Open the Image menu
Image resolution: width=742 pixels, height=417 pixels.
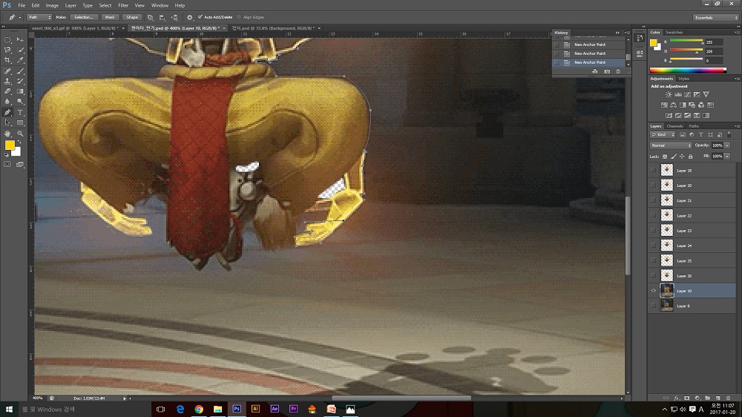tap(52, 5)
